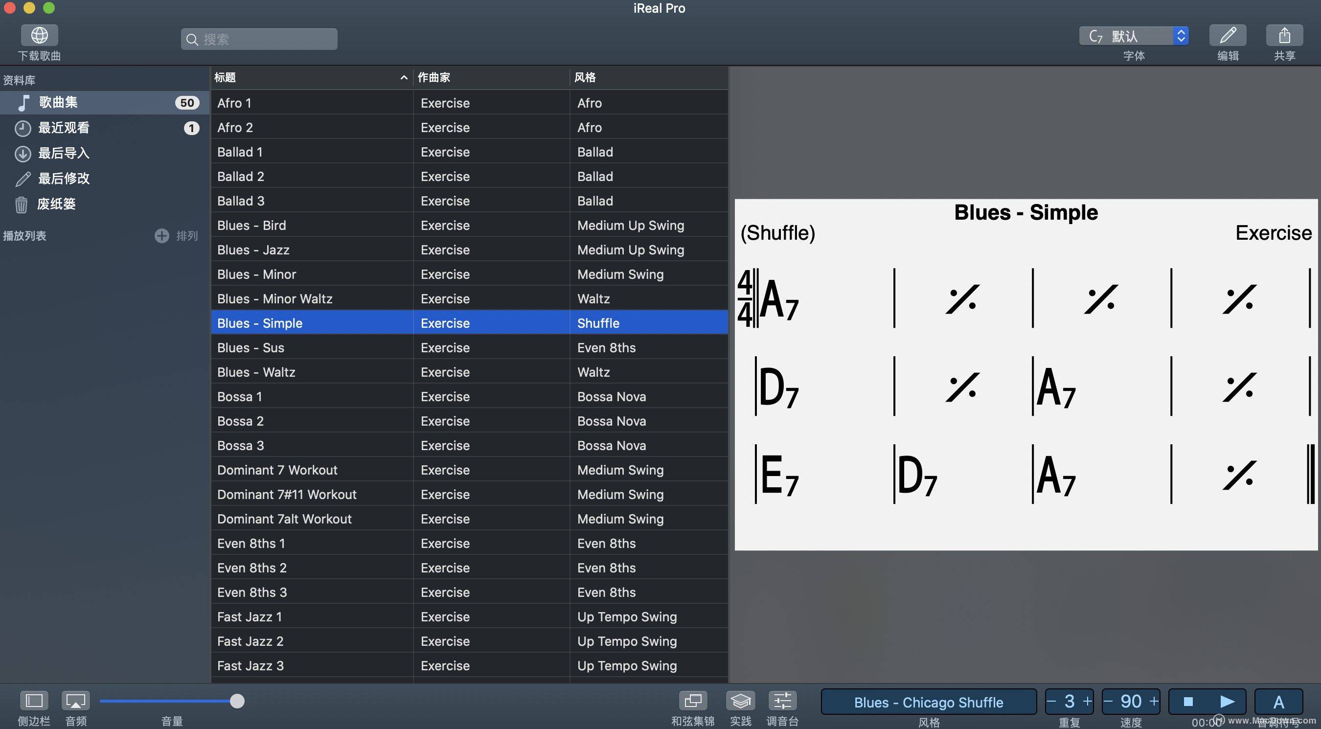Select the Fast Jazz 3 song
The height and width of the screenshot is (729, 1321).
469,666
